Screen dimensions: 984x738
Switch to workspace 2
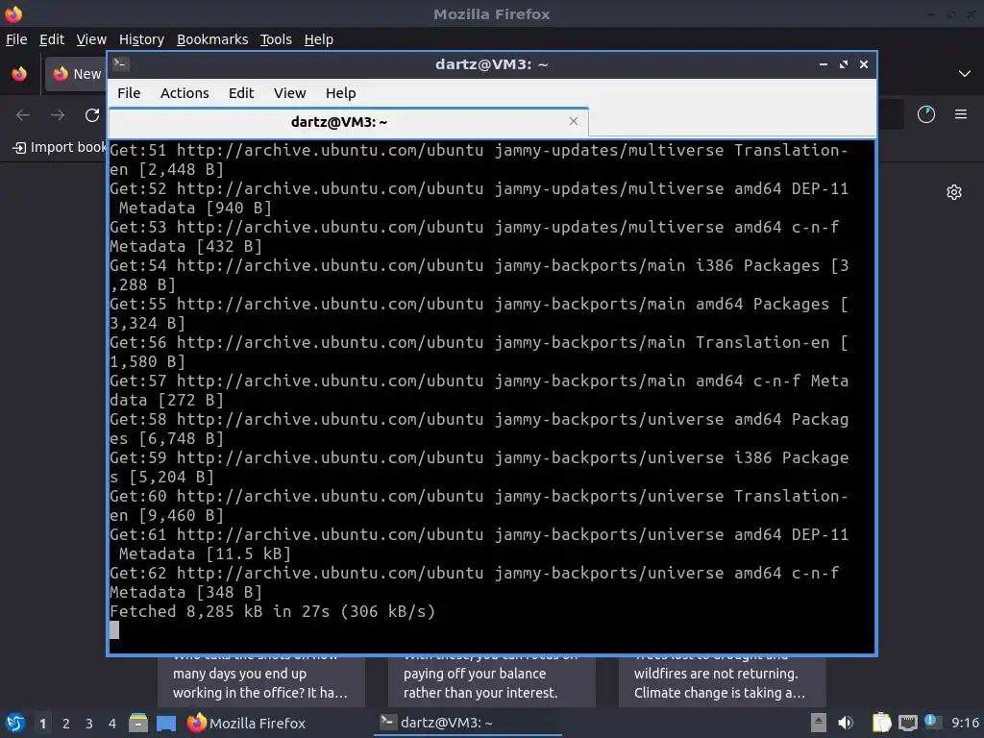click(66, 724)
